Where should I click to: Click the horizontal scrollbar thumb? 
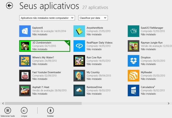tap(43, 103)
